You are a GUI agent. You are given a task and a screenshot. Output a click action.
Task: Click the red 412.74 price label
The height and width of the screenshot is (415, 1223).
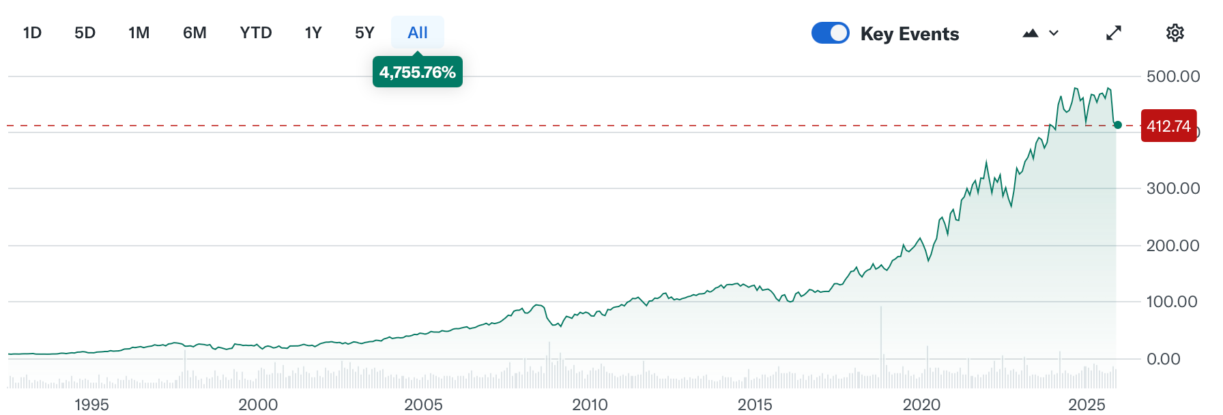1168,126
